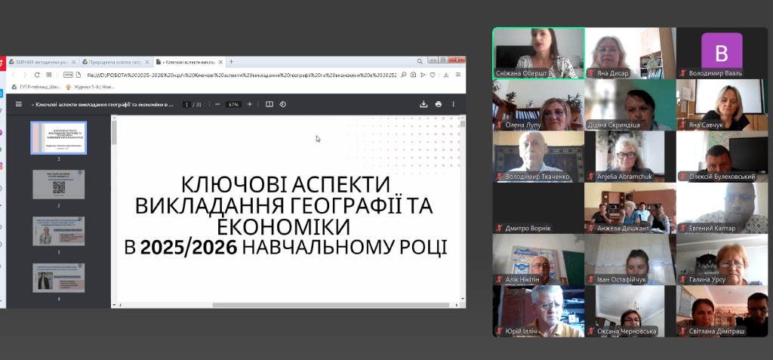Close the ЗБІРНИК методичних tab
This screenshot has width=773, height=360.
[x=74, y=62]
